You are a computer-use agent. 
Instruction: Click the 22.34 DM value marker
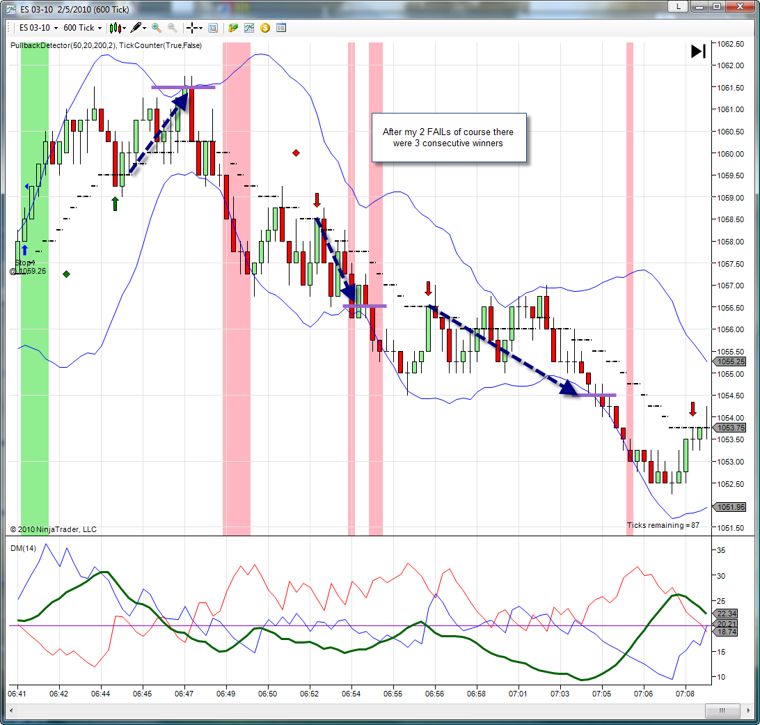[726, 614]
